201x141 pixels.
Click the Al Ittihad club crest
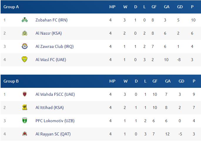click(25, 108)
